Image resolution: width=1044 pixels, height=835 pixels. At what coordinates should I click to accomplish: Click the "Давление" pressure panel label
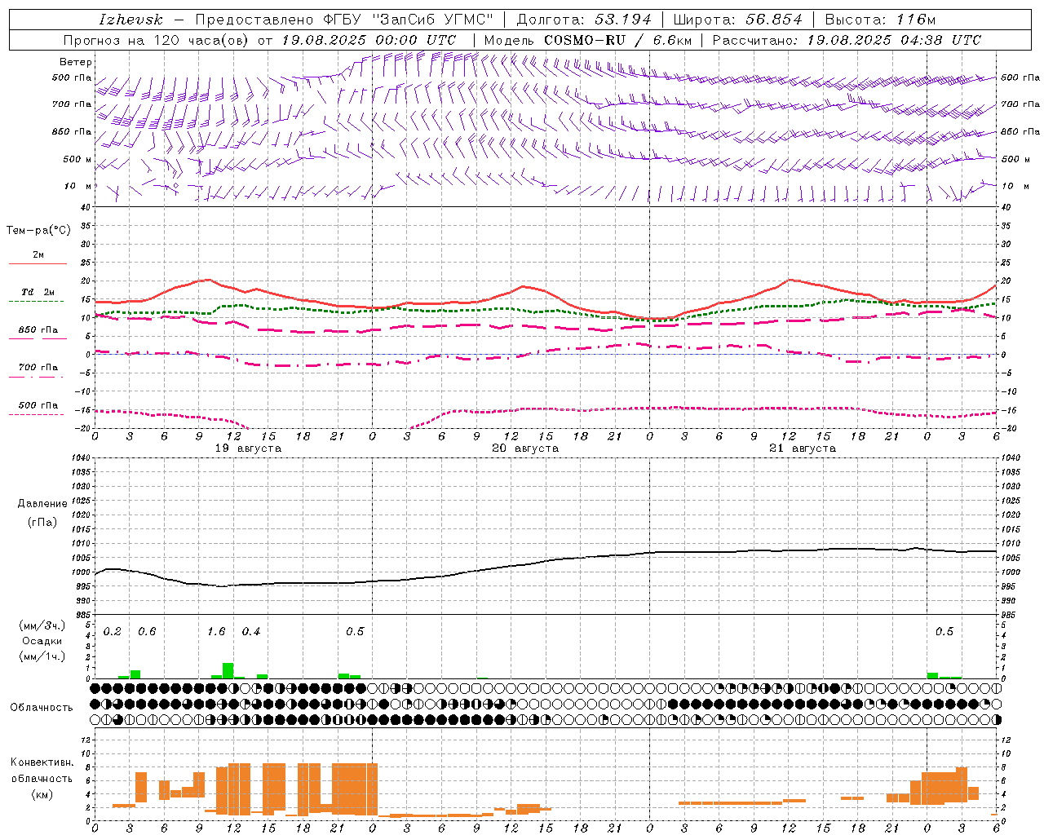(x=42, y=504)
